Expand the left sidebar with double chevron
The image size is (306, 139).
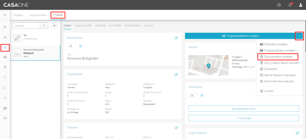click(5, 15)
